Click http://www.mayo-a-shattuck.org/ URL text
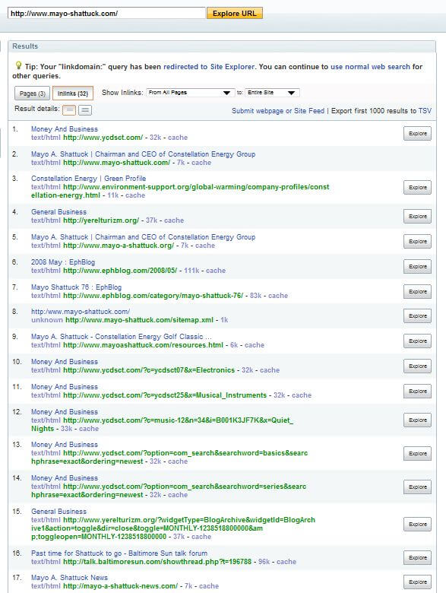446x593 pixels. click(119, 246)
